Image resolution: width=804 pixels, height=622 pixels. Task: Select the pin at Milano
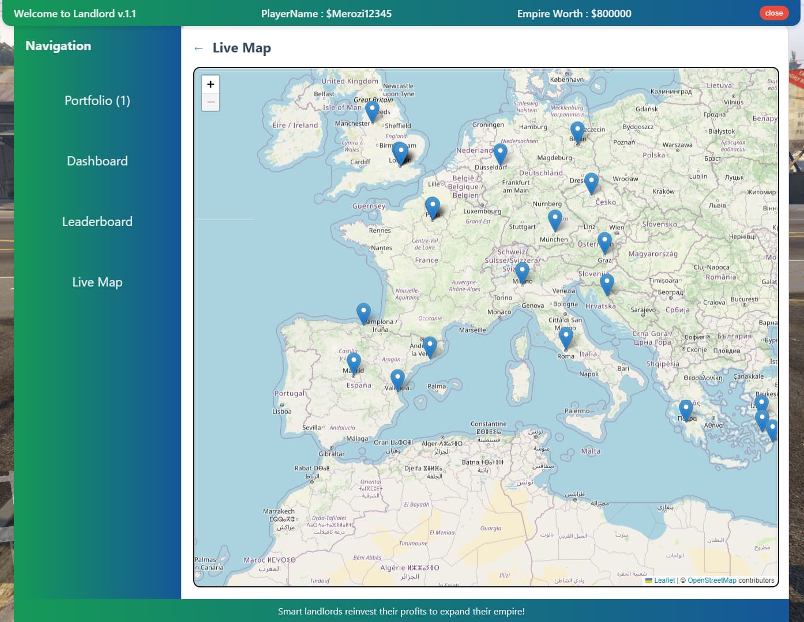(522, 272)
